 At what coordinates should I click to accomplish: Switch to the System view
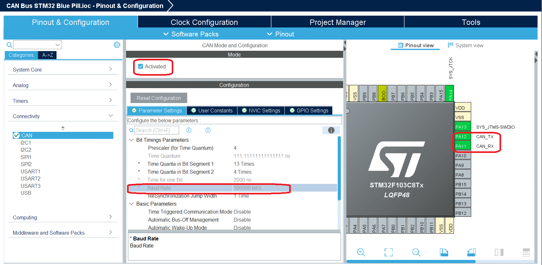click(x=465, y=45)
